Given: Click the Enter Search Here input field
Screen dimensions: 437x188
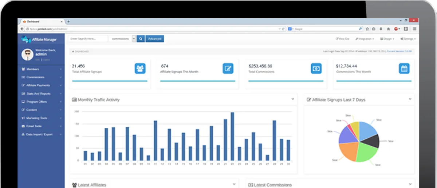Looking at the screenshot, I should [x=88, y=38].
